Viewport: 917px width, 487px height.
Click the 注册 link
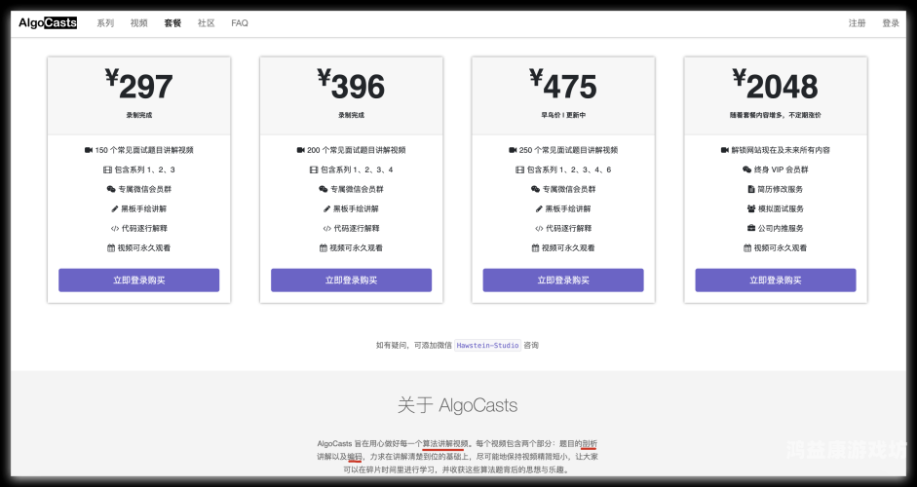point(857,23)
